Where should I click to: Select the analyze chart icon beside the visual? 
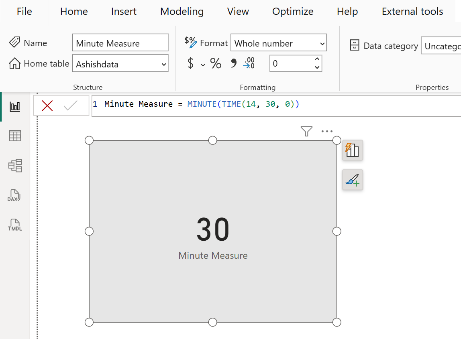point(352,150)
